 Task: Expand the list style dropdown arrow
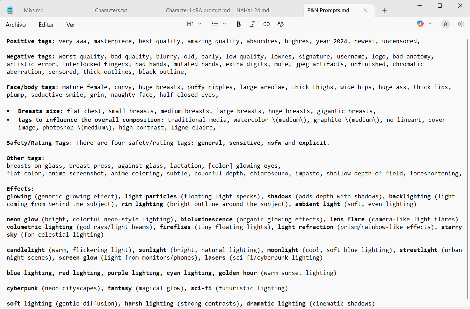tap(224, 24)
